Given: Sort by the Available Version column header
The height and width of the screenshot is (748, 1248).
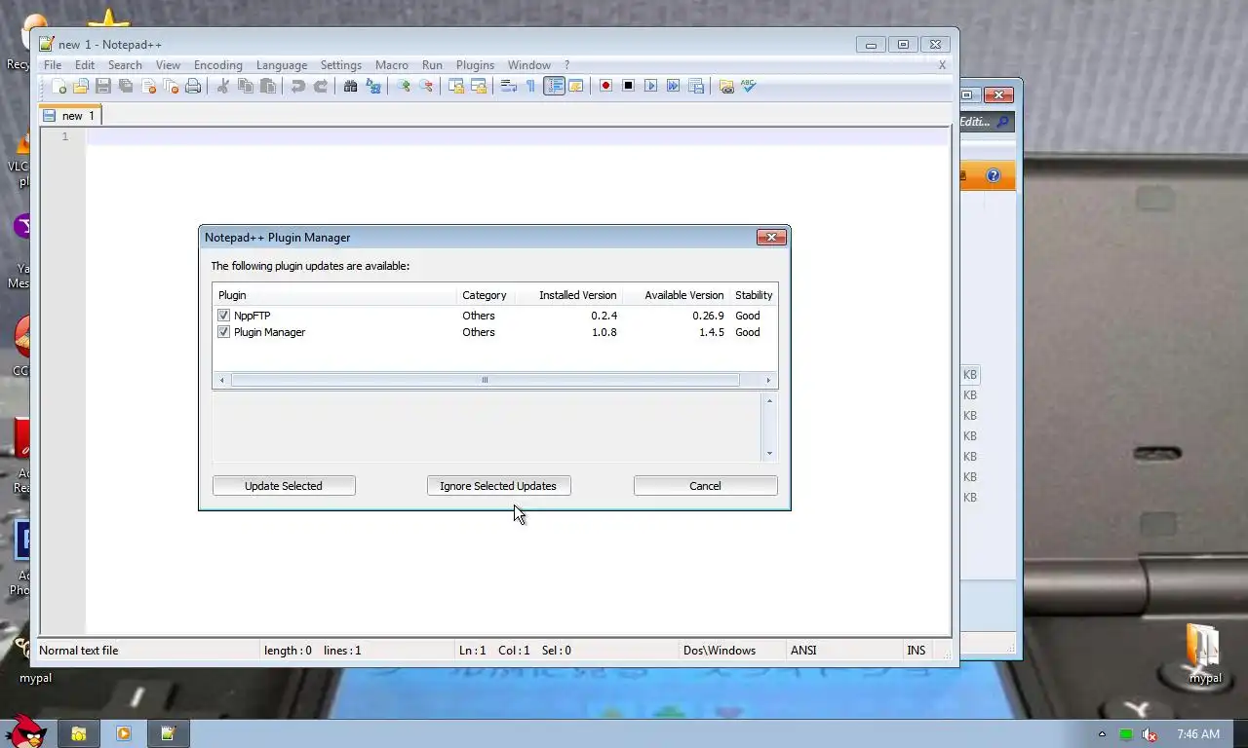Looking at the screenshot, I should (x=677, y=295).
